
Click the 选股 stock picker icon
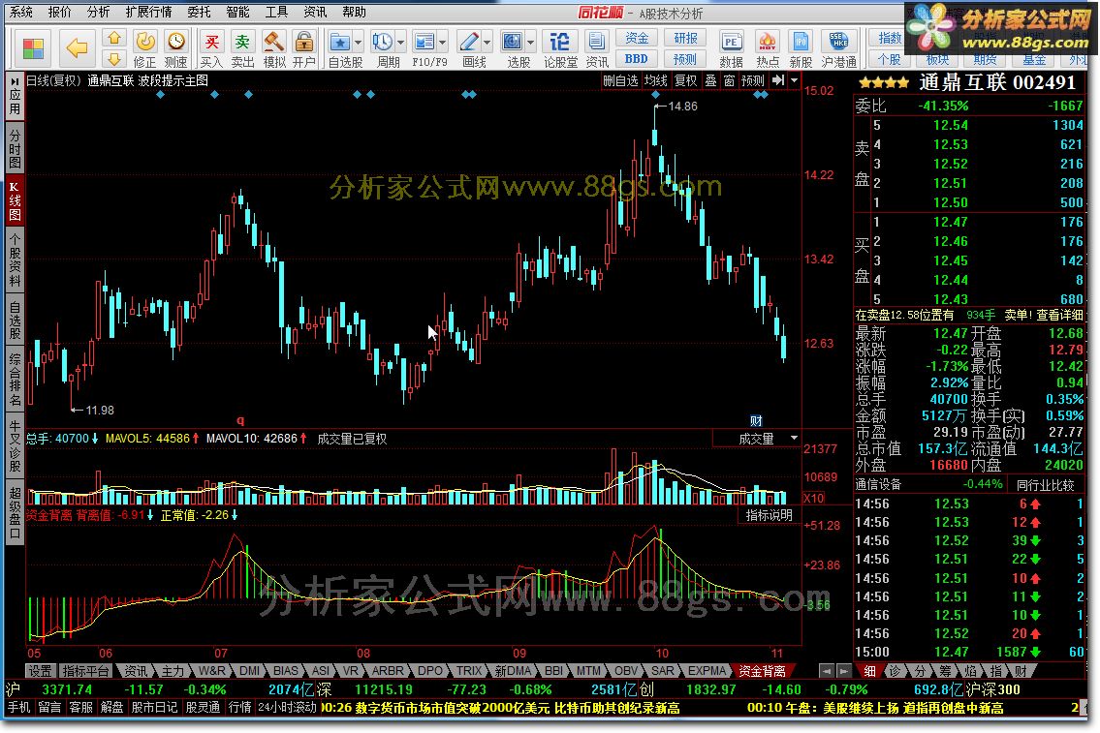(512, 42)
